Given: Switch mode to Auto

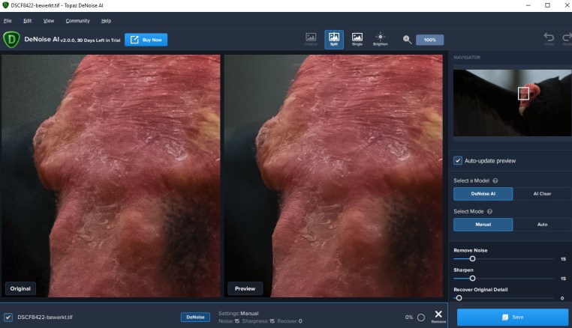Looking at the screenshot, I should click(541, 225).
